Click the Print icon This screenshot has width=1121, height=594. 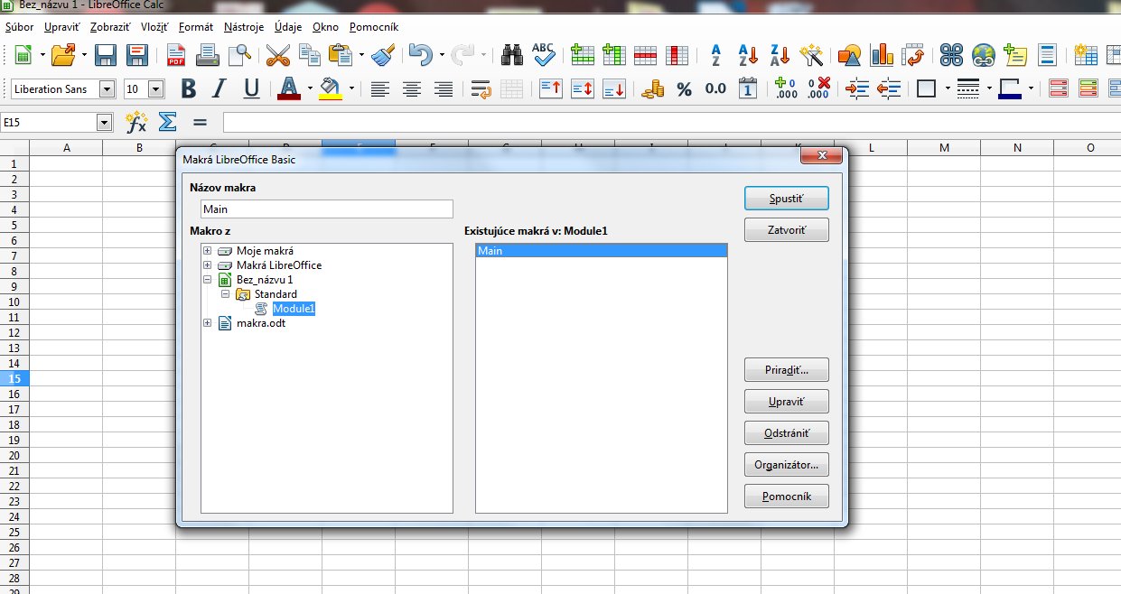click(208, 55)
